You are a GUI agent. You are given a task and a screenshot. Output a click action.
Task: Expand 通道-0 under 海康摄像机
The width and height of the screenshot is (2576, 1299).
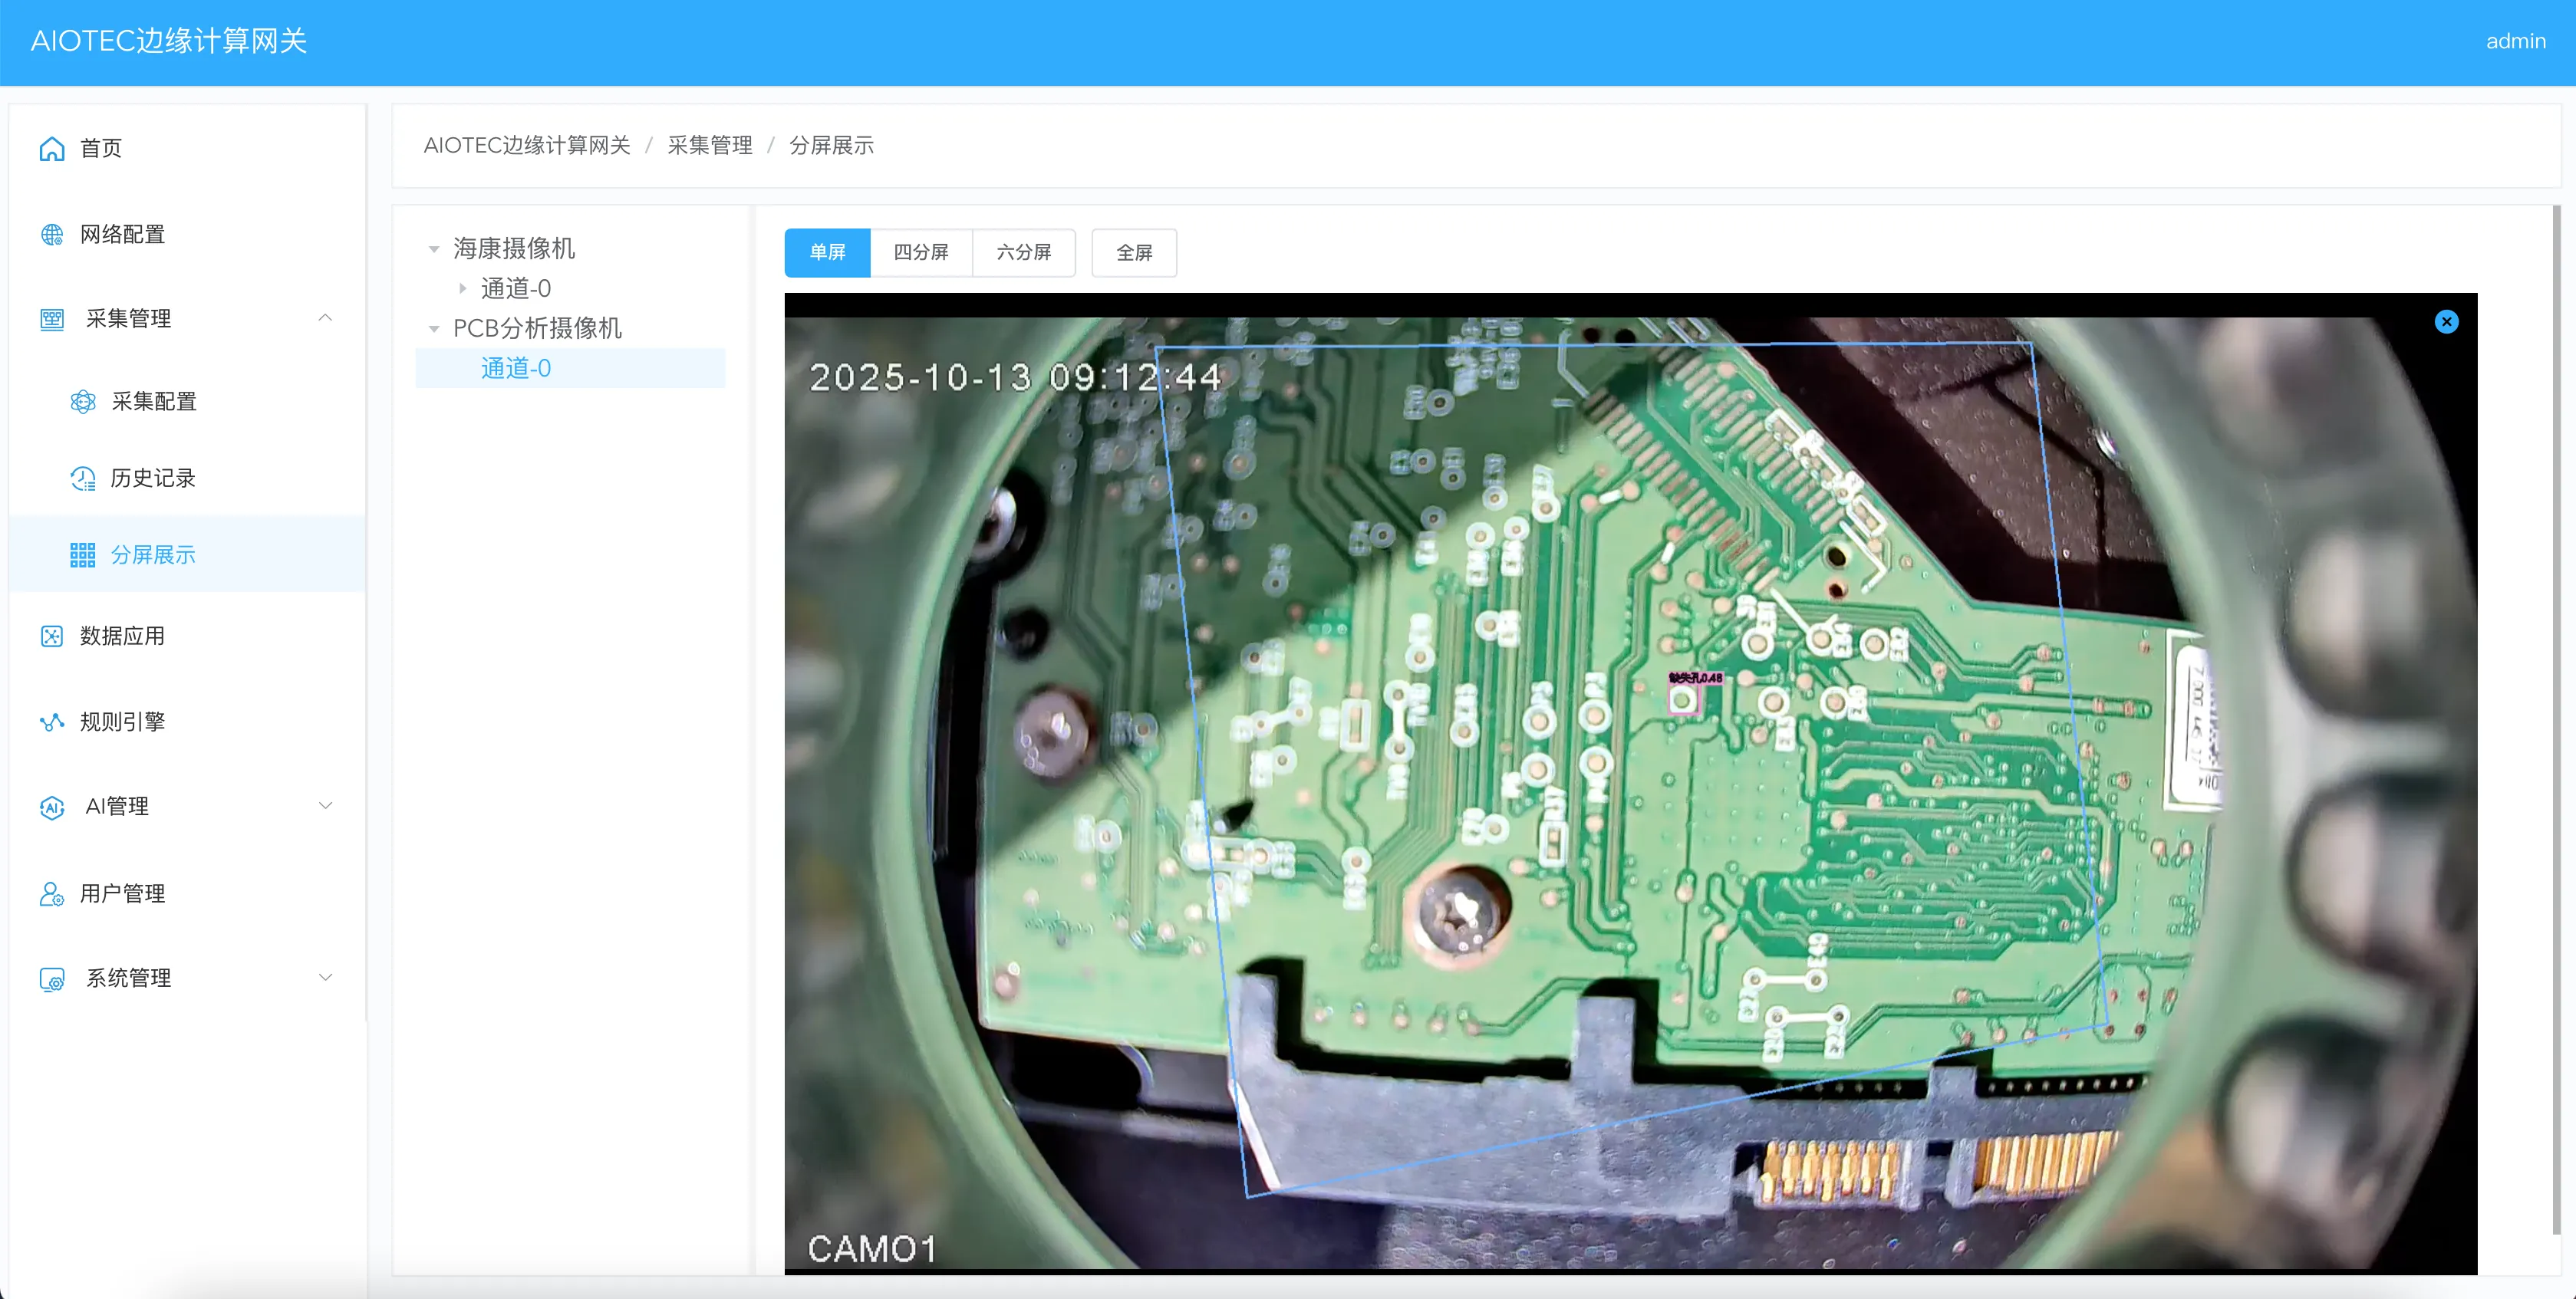463,289
